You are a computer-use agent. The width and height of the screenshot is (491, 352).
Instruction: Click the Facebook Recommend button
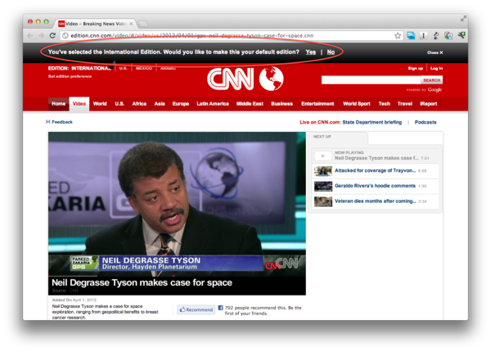point(196,309)
